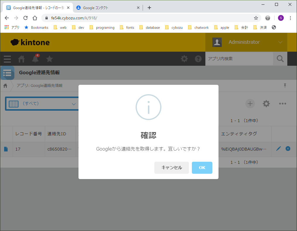Open record 17 details icon
Image resolution: width=297 pixels, height=231 pixels.
[6, 149]
